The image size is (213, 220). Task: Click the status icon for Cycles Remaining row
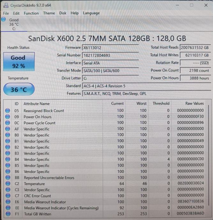8,208
